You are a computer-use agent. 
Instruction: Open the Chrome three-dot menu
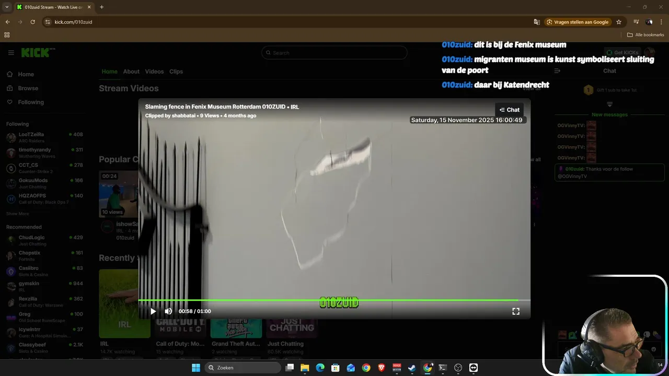661,22
